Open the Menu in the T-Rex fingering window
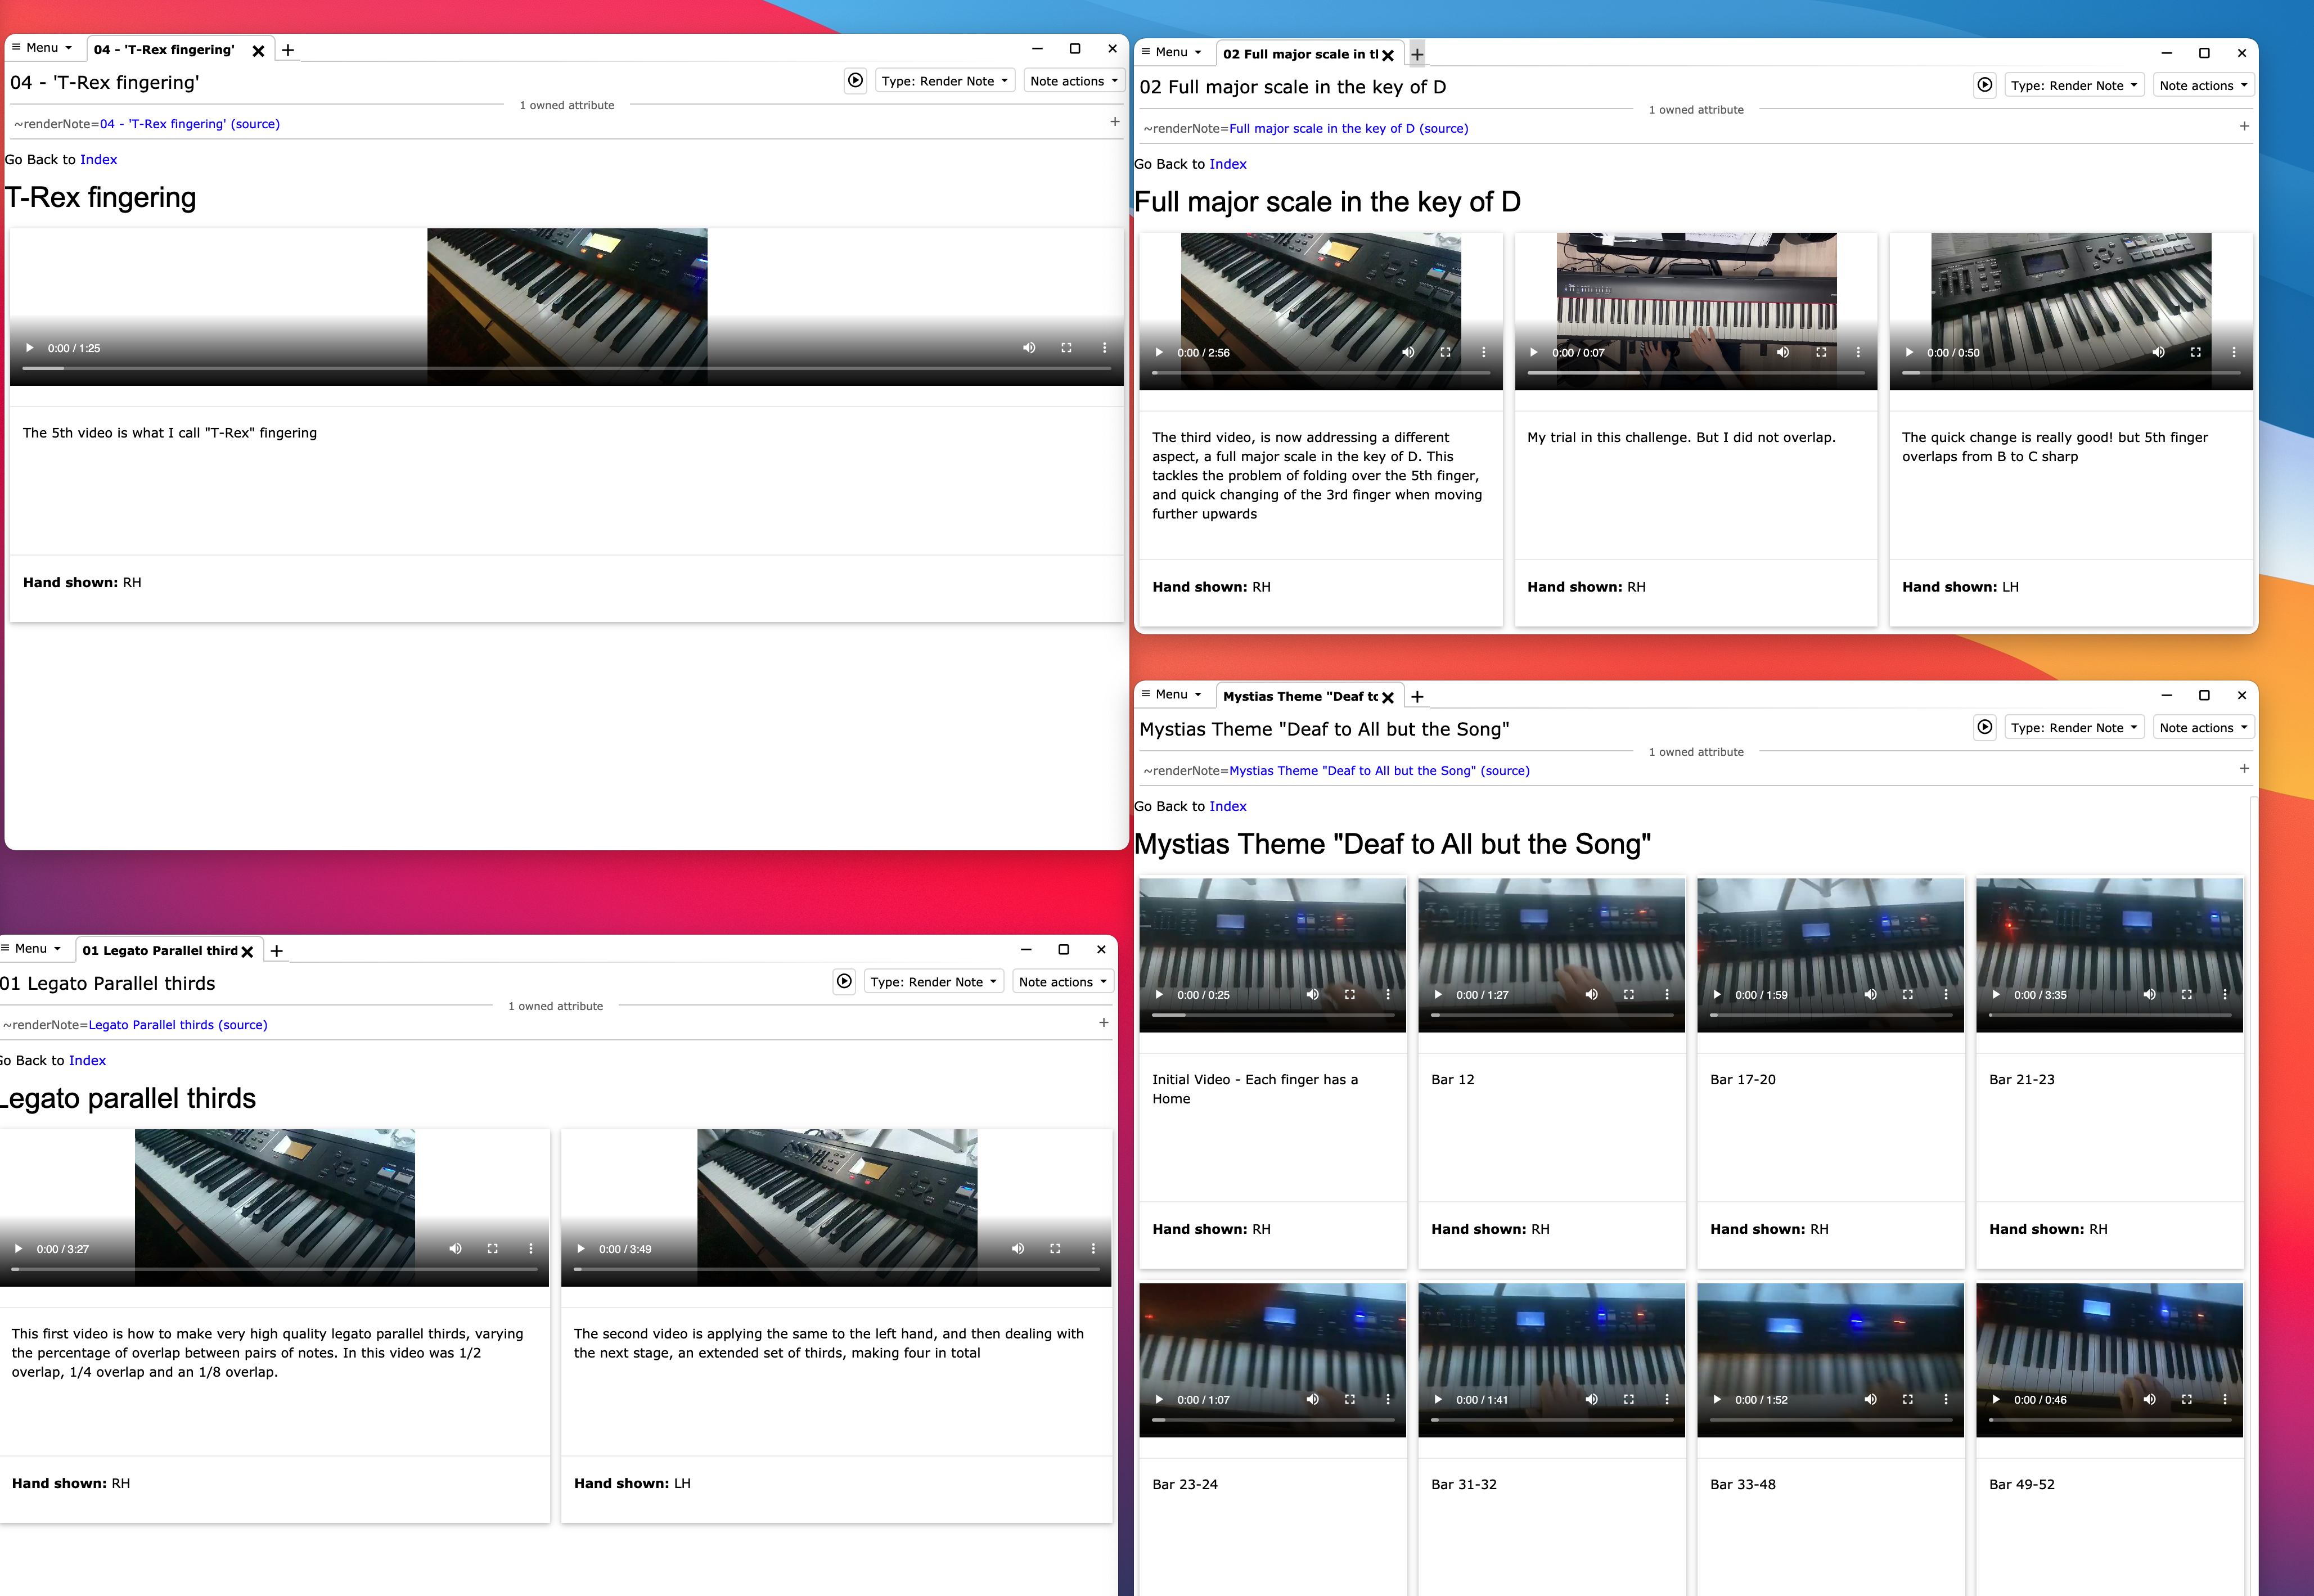The height and width of the screenshot is (1596, 2314). point(42,47)
